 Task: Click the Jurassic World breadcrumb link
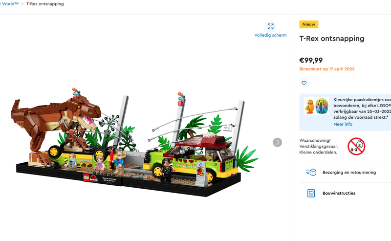[x=9, y=4]
